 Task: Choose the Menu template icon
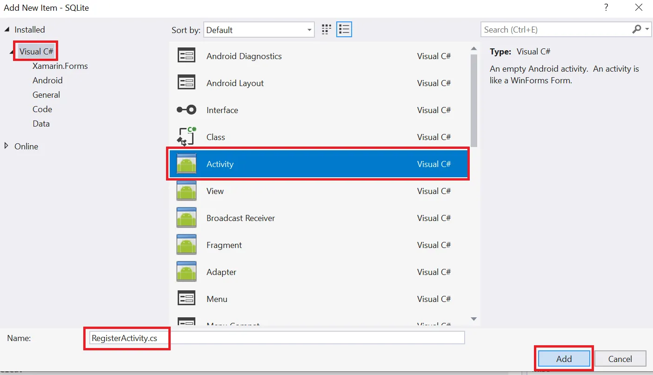click(x=187, y=299)
